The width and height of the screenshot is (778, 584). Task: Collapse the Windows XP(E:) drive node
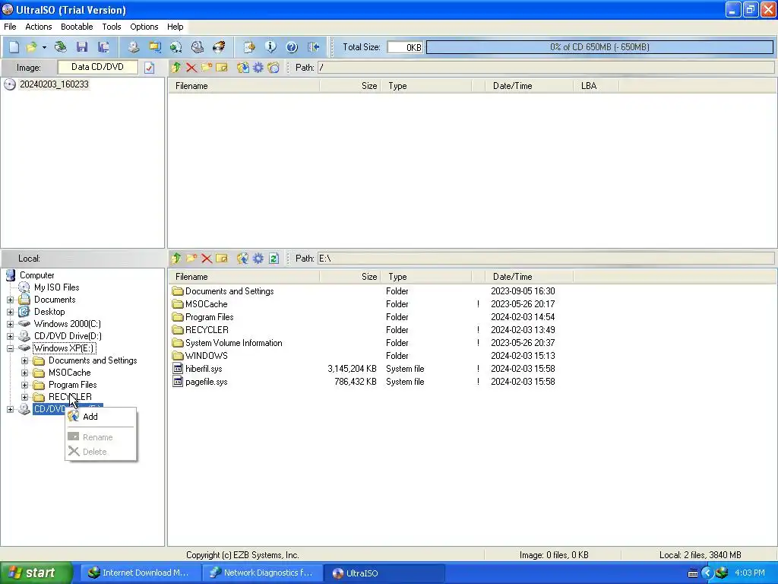tap(10, 348)
